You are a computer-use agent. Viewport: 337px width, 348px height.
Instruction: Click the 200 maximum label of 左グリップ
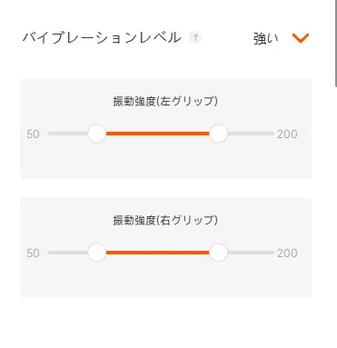[x=287, y=134]
